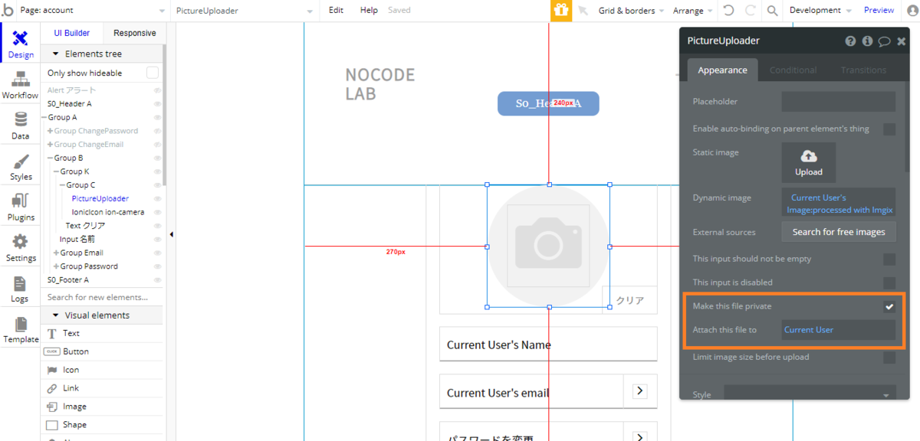Open the Data section
Screen dimensions: 920x441
[x=21, y=126]
